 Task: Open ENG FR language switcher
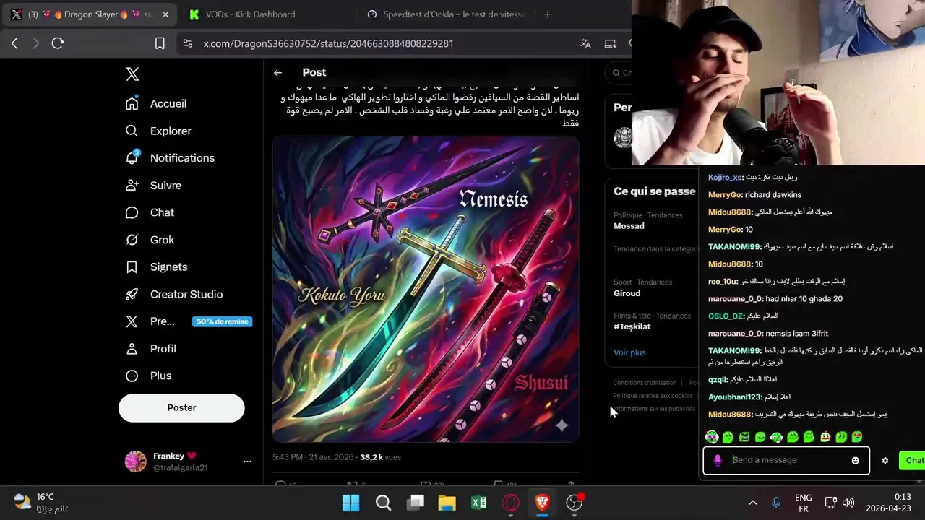tap(803, 503)
